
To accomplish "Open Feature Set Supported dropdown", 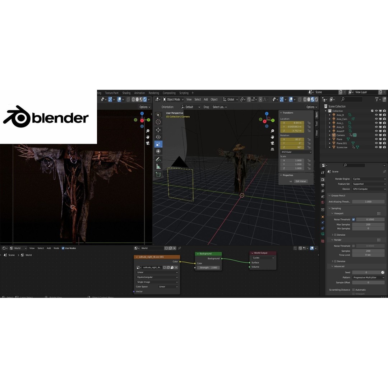I will coord(369,184).
